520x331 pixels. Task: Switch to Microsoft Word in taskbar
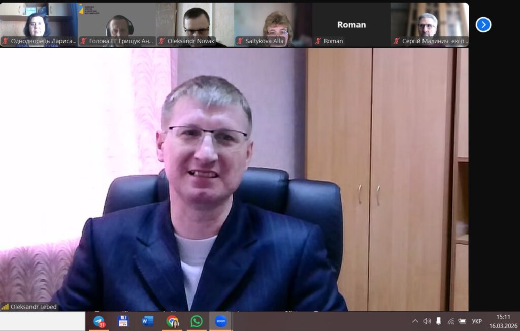(148, 321)
